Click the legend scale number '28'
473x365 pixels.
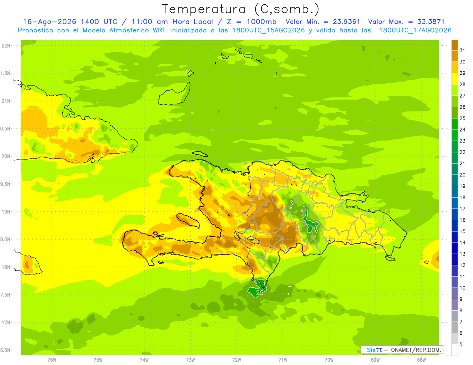[x=463, y=85]
